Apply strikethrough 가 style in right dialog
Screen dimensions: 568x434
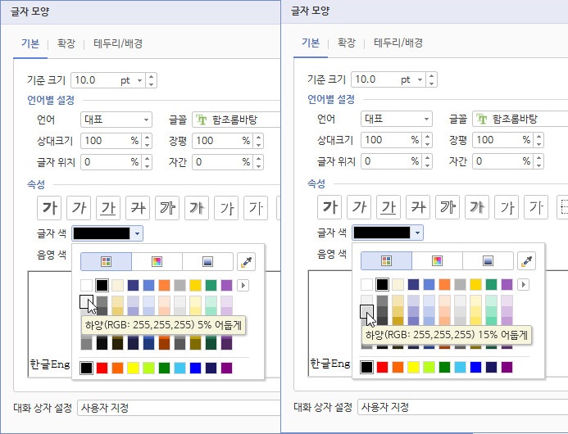click(417, 206)
